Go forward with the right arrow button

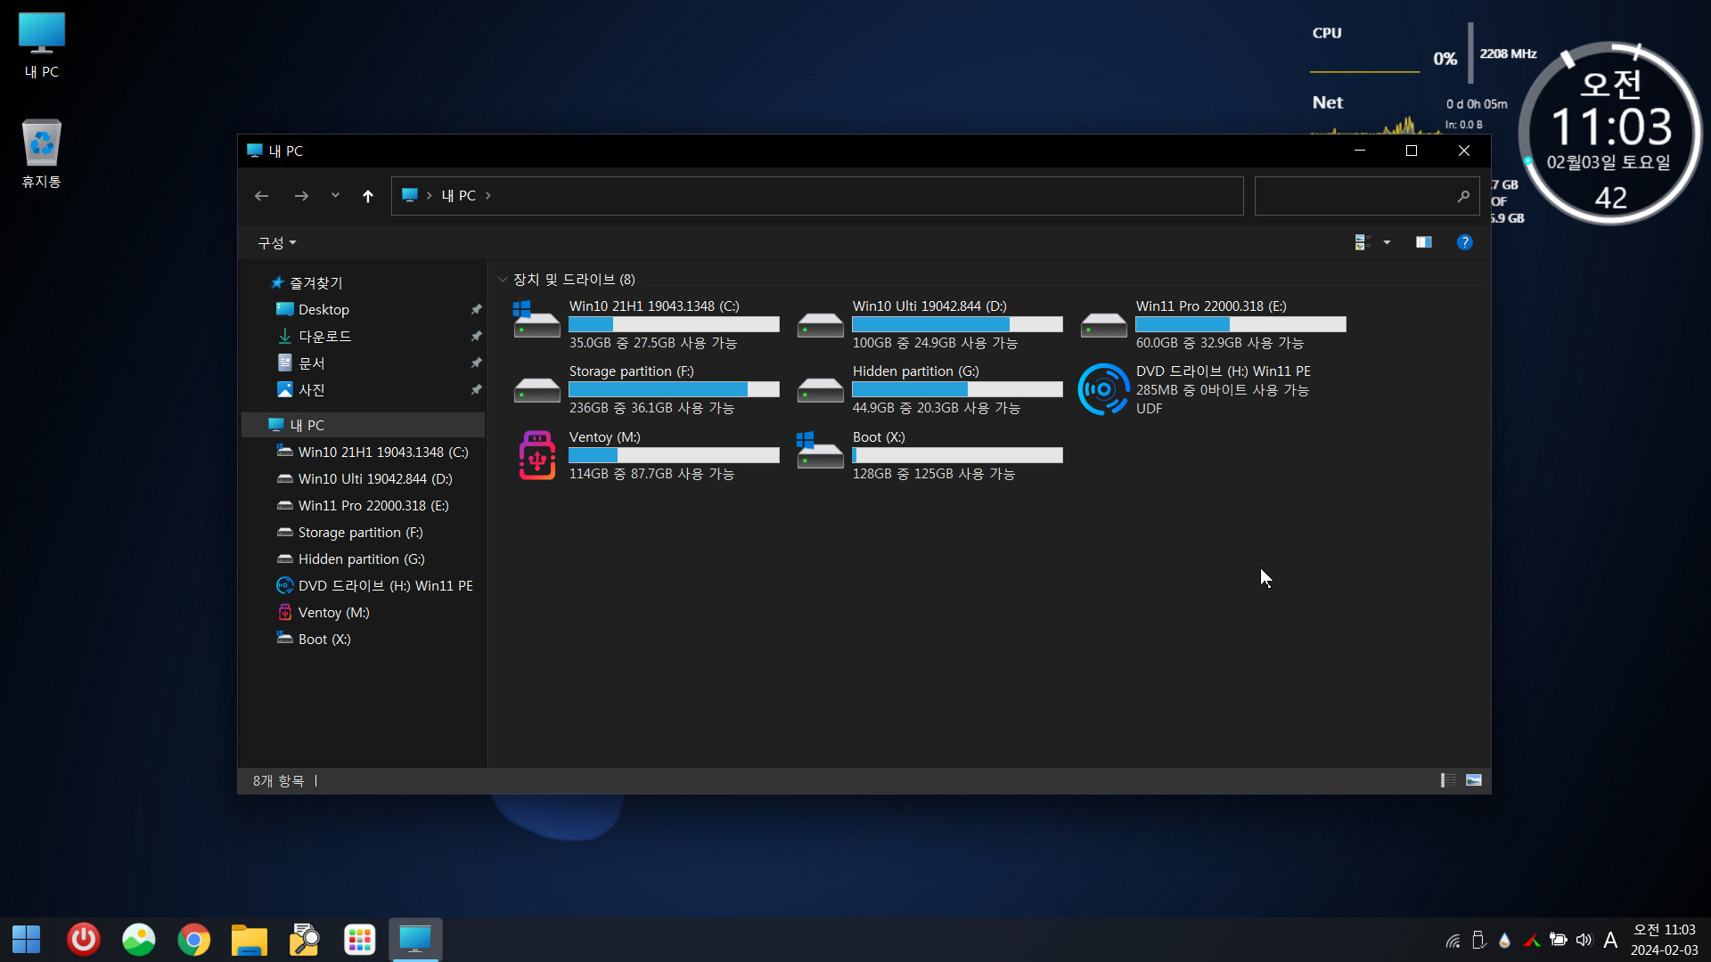pos(301,196)
